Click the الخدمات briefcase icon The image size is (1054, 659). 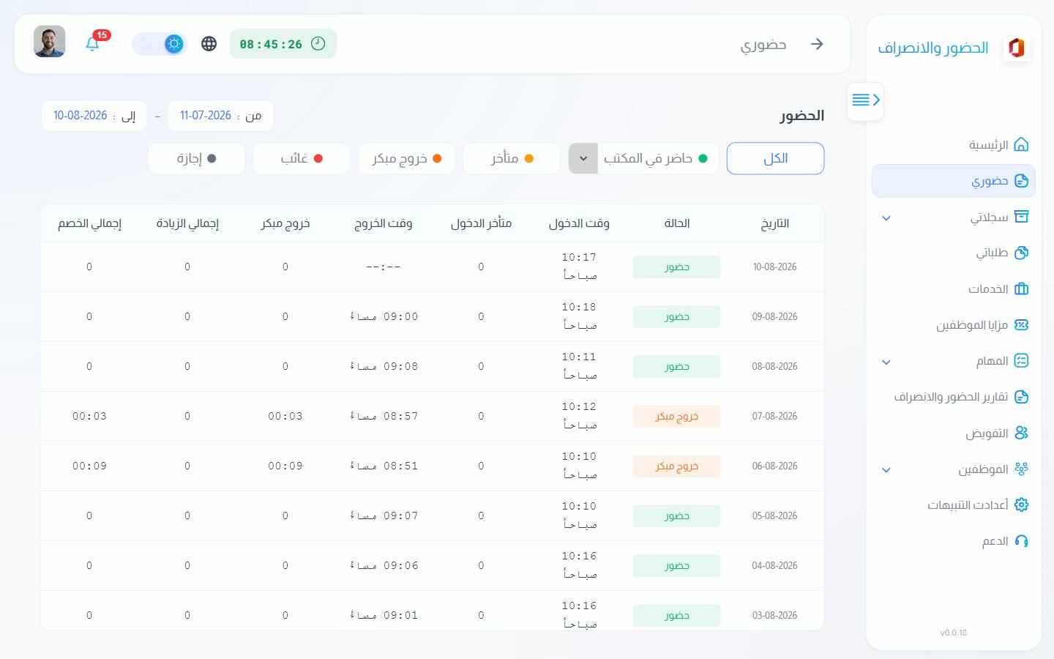(x=1021, y=288)
